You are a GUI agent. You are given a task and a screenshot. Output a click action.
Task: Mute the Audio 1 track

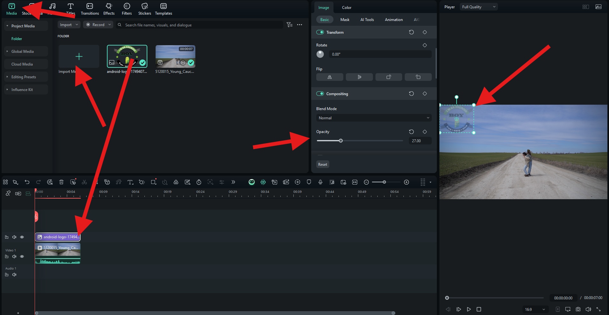click(14, 275)
